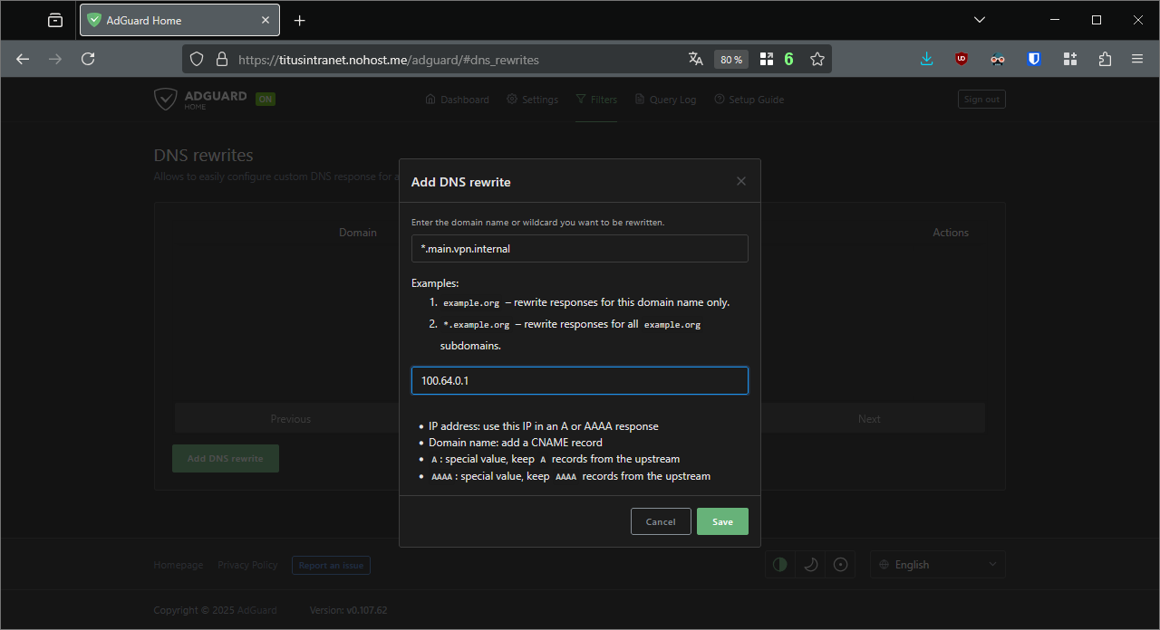1160x630 pixels.
Task: Click the Firefox downloads arrow icon
Action: click(926, 59)
